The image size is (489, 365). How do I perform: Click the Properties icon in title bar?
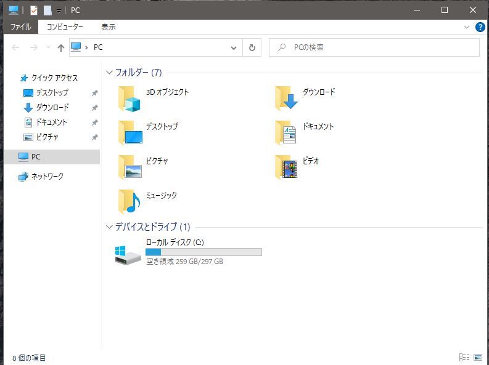pos(34,10)
